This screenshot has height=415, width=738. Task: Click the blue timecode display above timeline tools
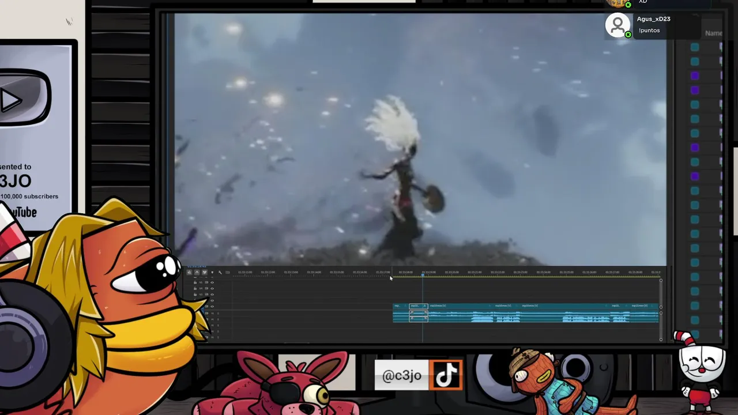tap(197, 266)
